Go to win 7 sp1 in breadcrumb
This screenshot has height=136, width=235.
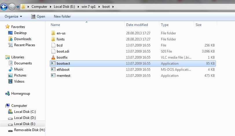(x=89, y=7)
